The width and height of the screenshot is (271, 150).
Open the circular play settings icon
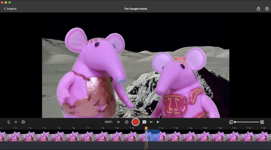click(23, 122)
